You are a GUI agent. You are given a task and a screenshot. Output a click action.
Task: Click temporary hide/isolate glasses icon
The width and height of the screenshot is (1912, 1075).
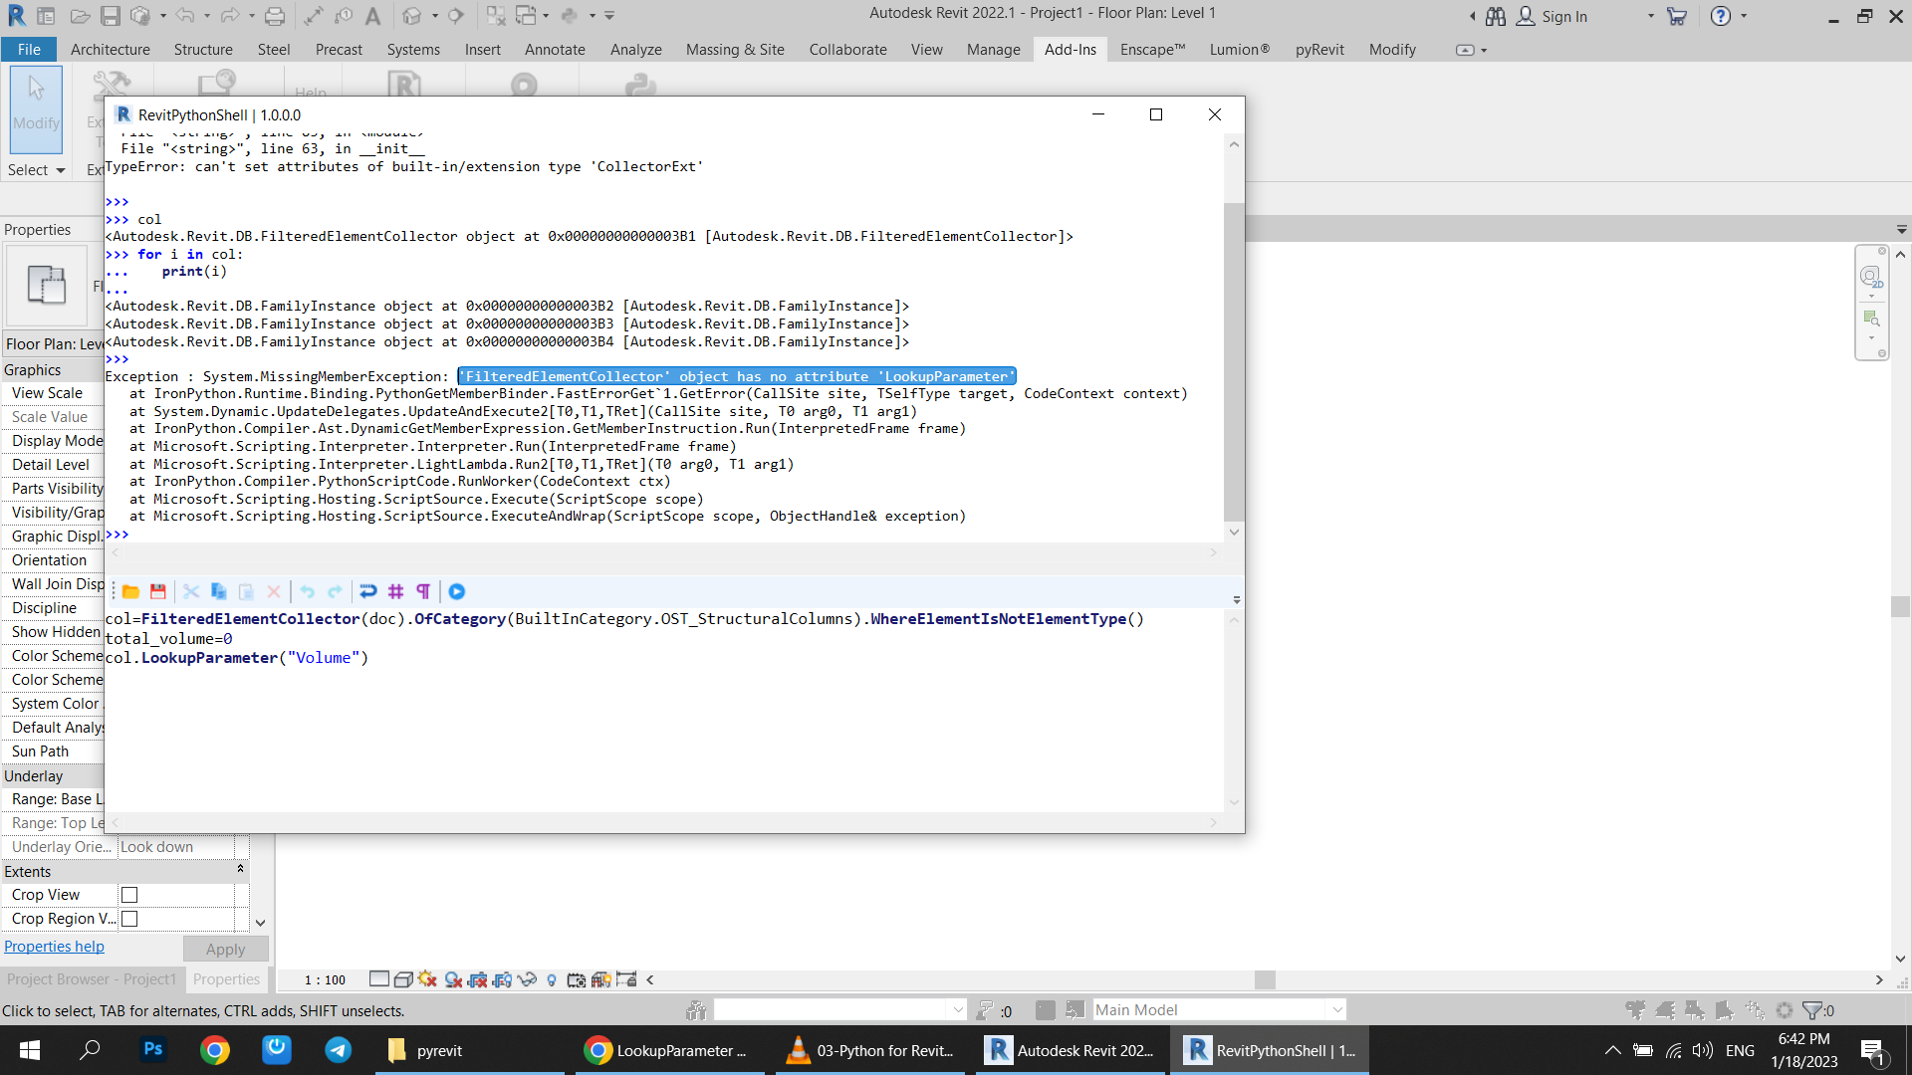tap(527, 979)
